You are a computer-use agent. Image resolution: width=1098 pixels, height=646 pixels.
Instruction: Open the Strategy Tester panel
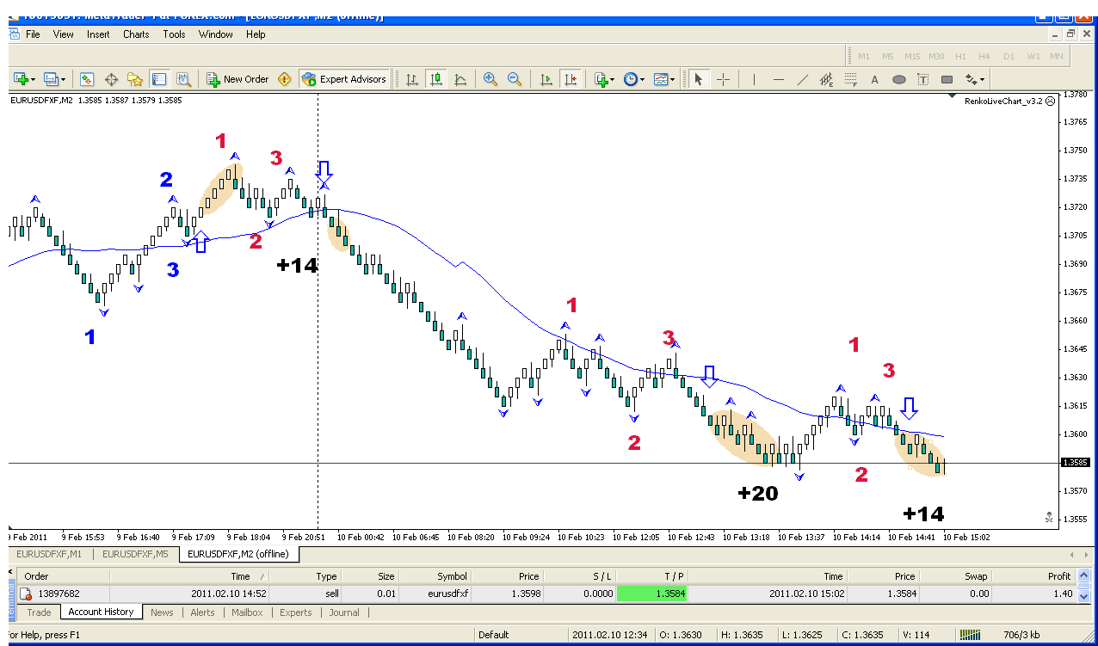[183, 79]
